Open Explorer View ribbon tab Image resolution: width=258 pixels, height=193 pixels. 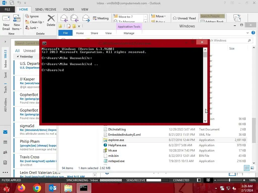click(108, 33)
